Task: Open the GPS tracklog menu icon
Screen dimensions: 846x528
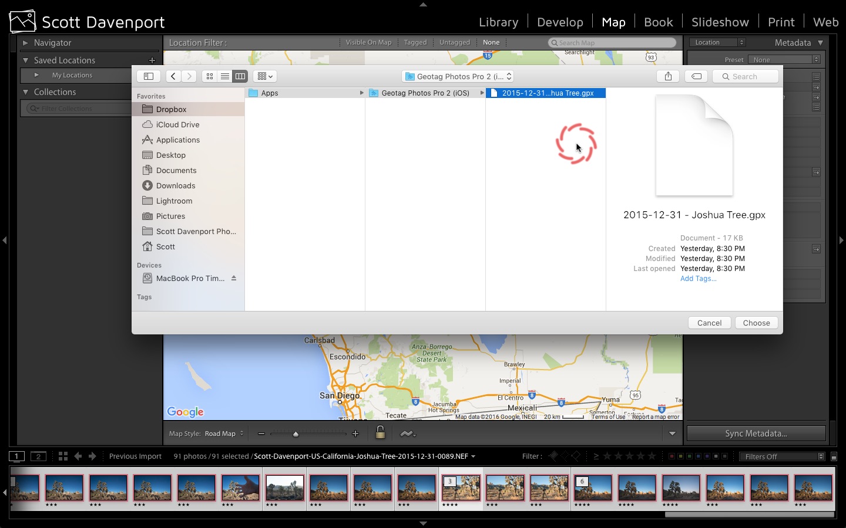Action: 408,434
